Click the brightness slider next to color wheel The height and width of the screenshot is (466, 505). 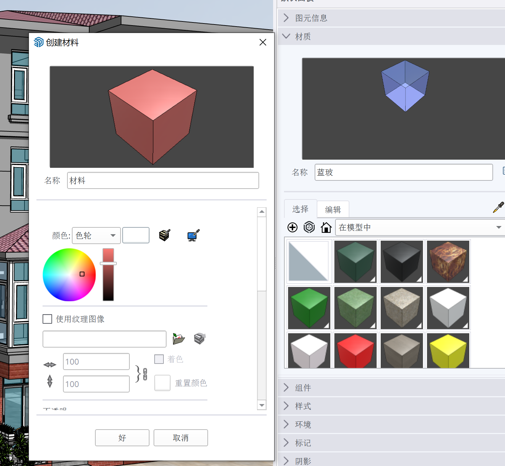[x=108, y=274]
